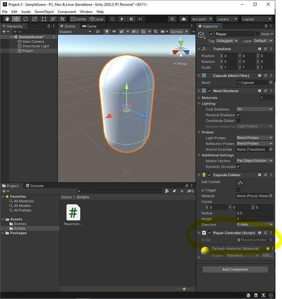Viewport: 282px width, 299px height.
Task: Toggle Dynamic Occlusion checkbox
Action: (x=238, y=166)
